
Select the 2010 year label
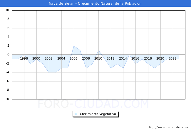98,58
